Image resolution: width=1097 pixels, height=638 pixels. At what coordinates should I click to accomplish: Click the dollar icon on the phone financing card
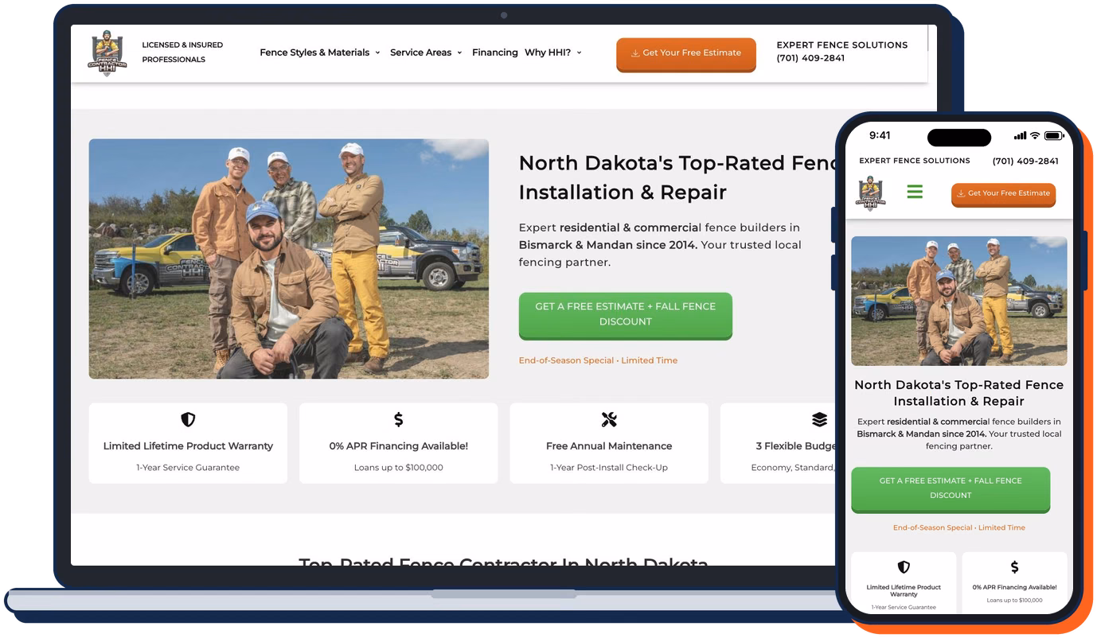tap(1014, 567)
